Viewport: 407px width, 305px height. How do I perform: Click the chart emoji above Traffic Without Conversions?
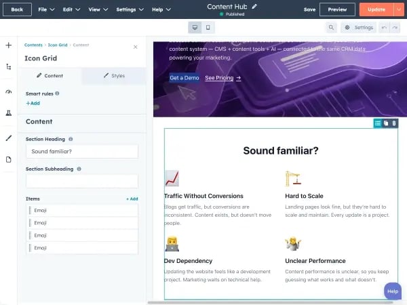tap(172, 178)
